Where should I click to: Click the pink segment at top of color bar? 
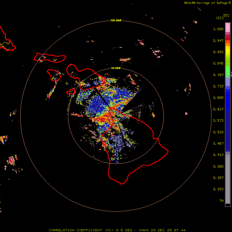[228, 27]
